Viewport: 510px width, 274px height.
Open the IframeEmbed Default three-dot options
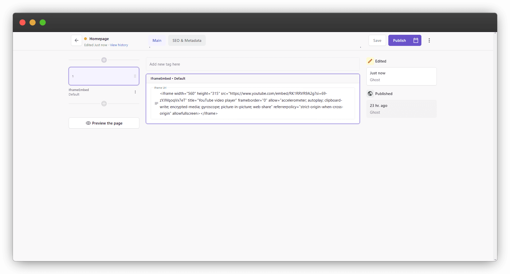pyautogui.click(x=135, y=92)
